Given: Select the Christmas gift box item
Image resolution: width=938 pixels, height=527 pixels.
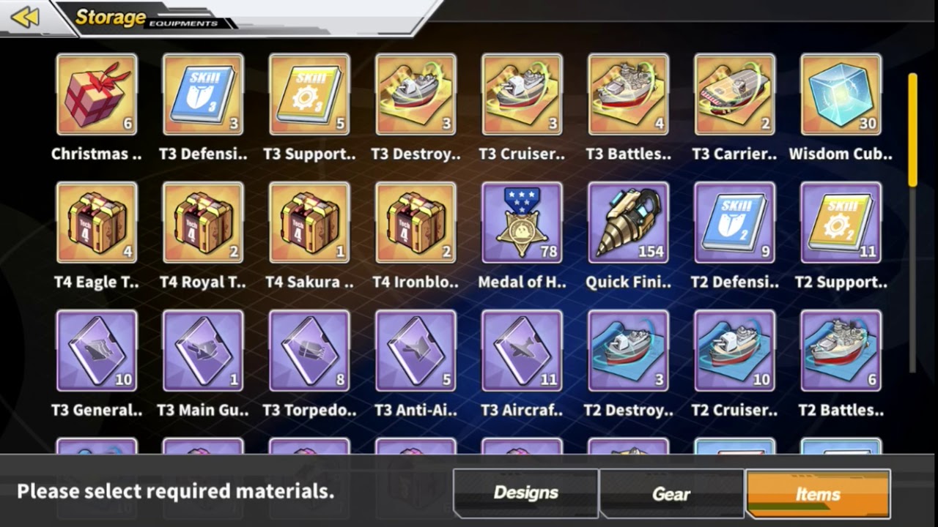Looking at the screenshot, I should click(97, 94).
